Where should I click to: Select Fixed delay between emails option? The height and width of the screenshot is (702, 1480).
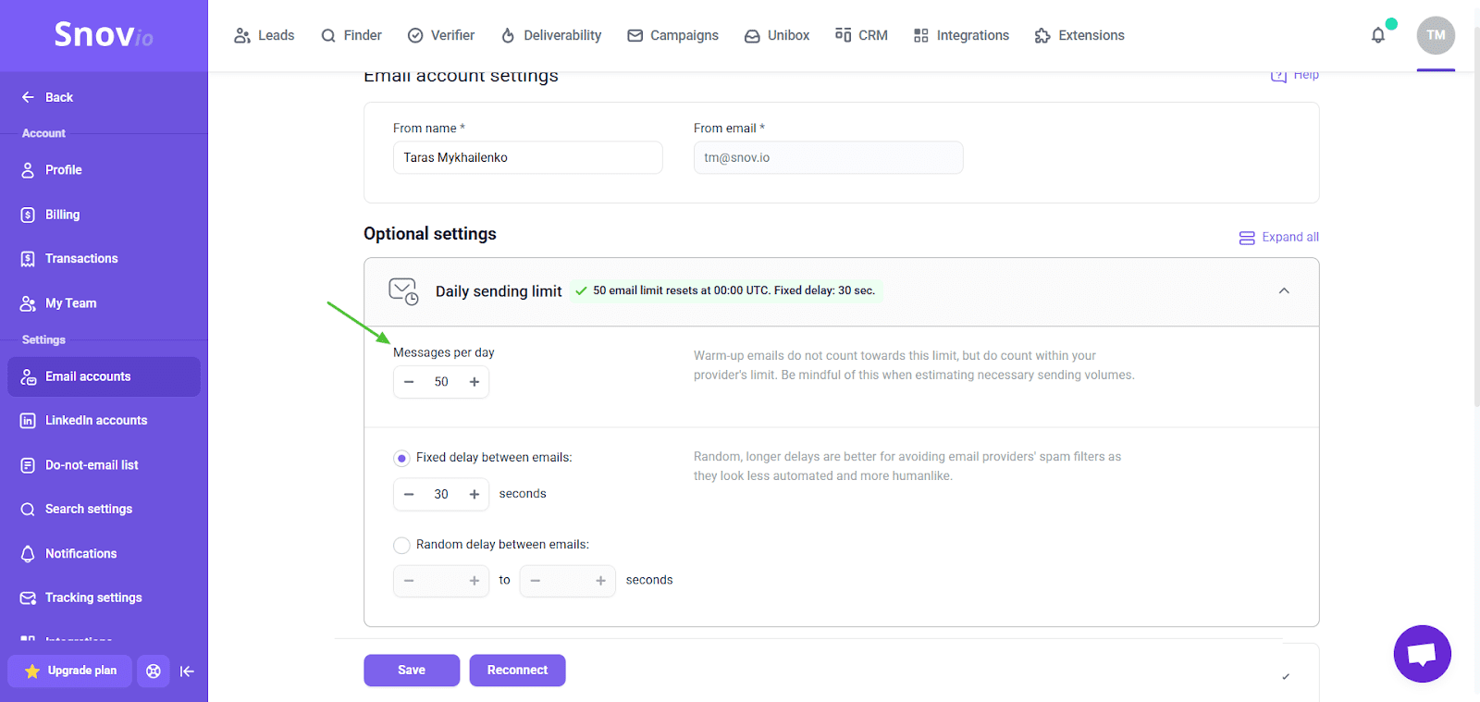coord(401,458)
